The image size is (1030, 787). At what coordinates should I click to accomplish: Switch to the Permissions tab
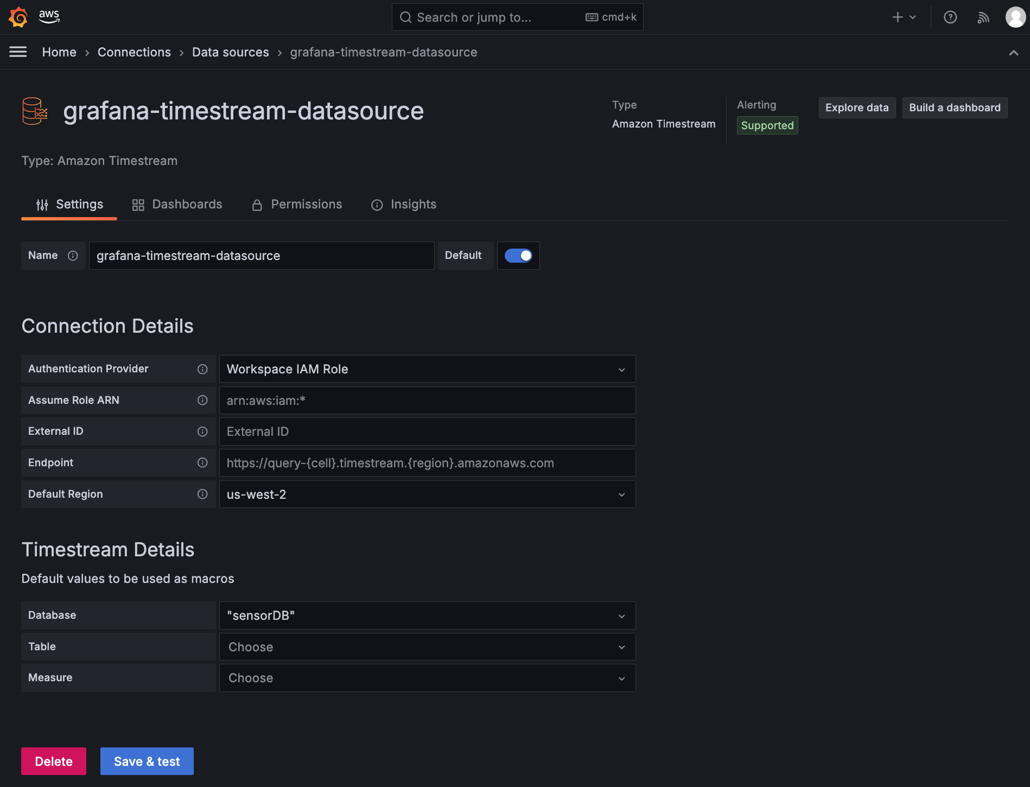297,205
